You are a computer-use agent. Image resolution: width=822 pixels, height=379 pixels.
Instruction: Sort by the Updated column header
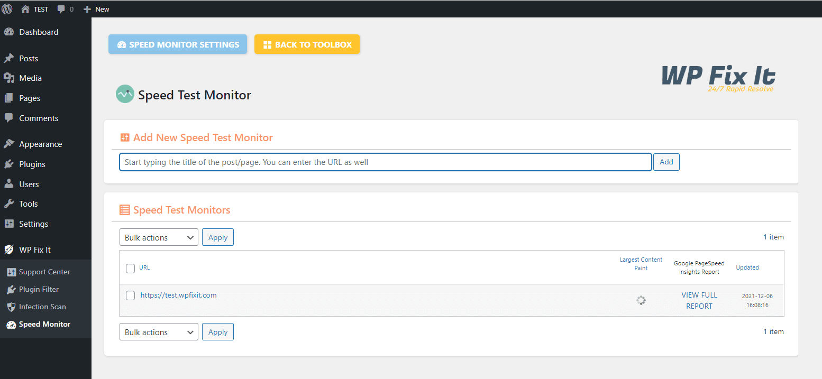coord(747,267)
